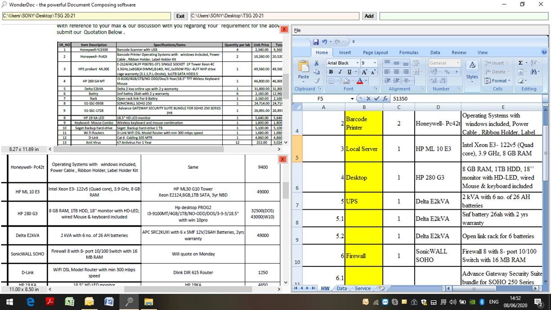Screen dimensions: 551x310
Task: Click the empty green input field
Action: click(464, 16)
